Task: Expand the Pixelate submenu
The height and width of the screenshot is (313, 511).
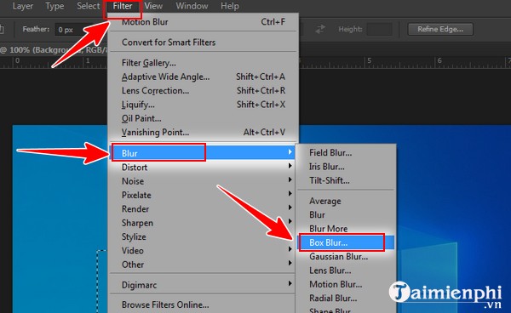Action: tap(203, 196)
